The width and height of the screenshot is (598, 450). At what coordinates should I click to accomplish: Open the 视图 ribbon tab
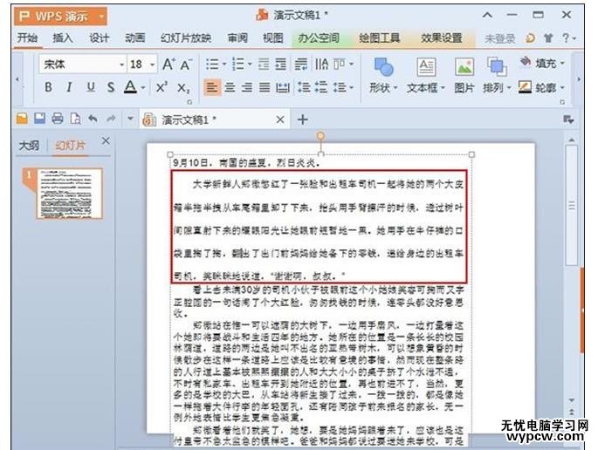coord(273,37)
